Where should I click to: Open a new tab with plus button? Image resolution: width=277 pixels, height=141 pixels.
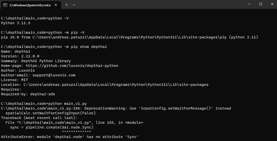click(x=66, y=5)
